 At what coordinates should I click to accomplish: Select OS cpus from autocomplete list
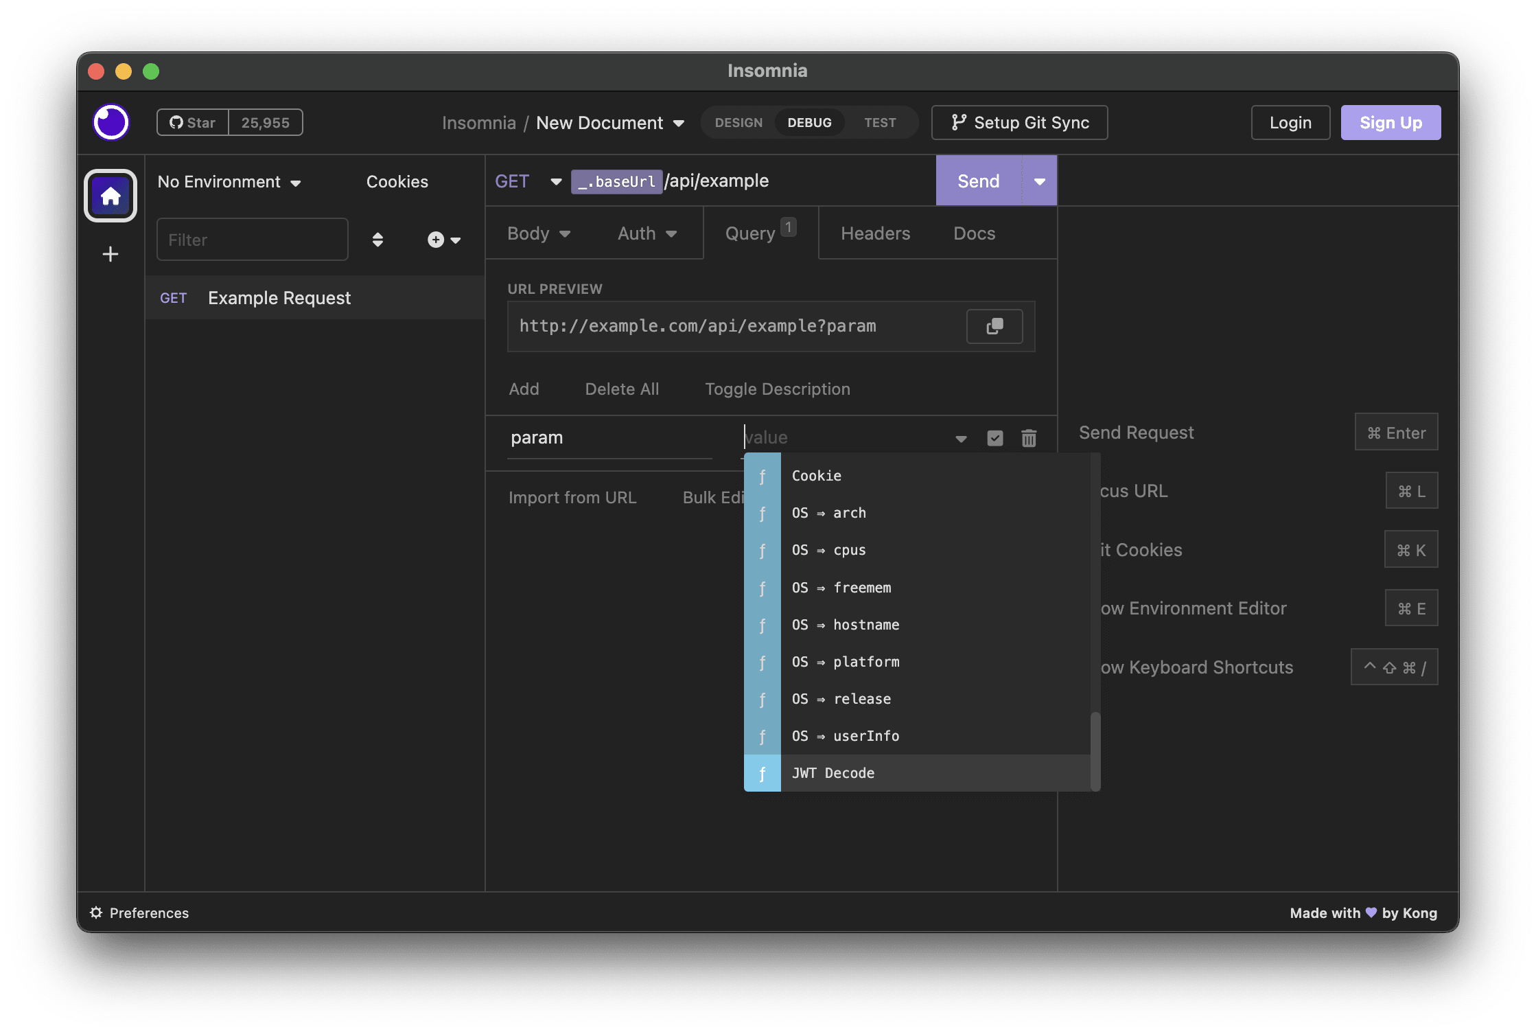point(917,550)
